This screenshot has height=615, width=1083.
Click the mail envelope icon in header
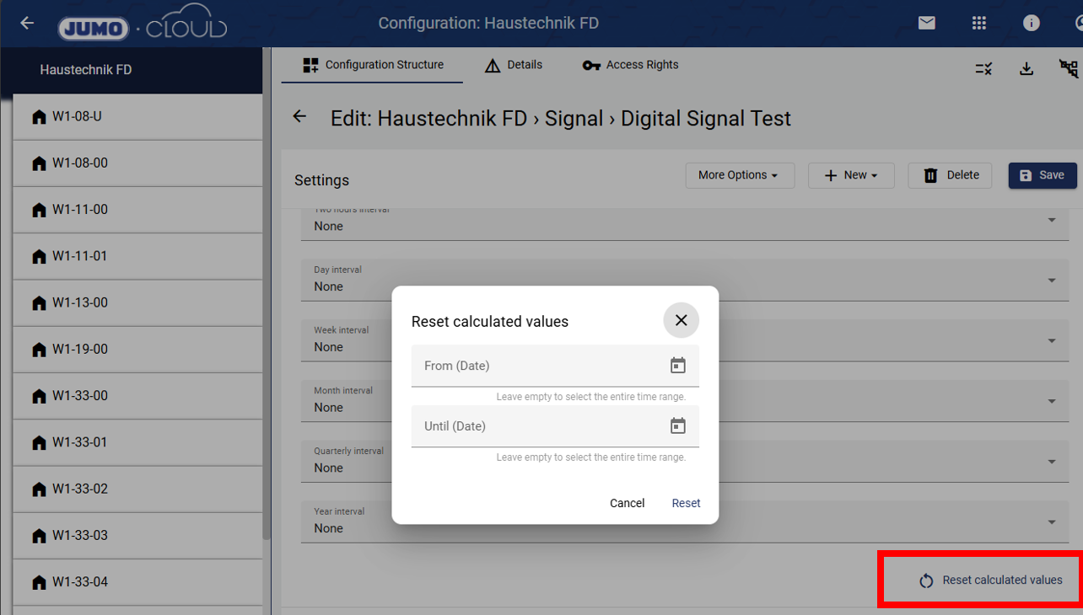pos(927,24)
